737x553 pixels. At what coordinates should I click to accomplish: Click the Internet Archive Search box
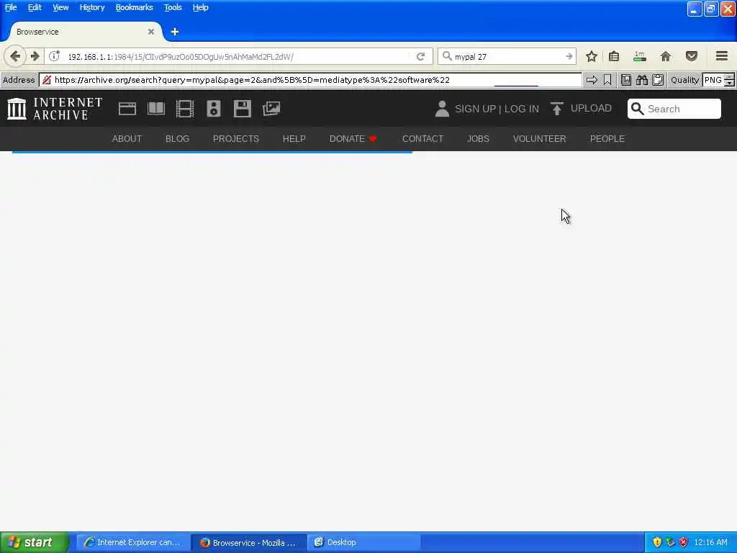point(674,109)
